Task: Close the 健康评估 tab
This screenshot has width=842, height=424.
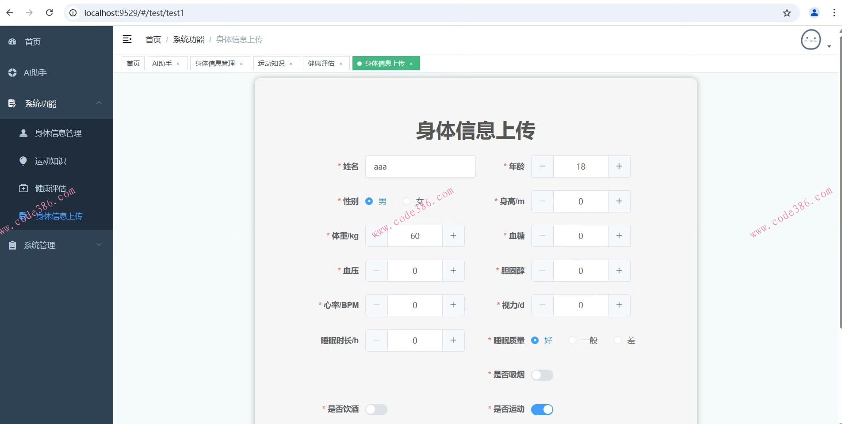Action: coord(341,63)
